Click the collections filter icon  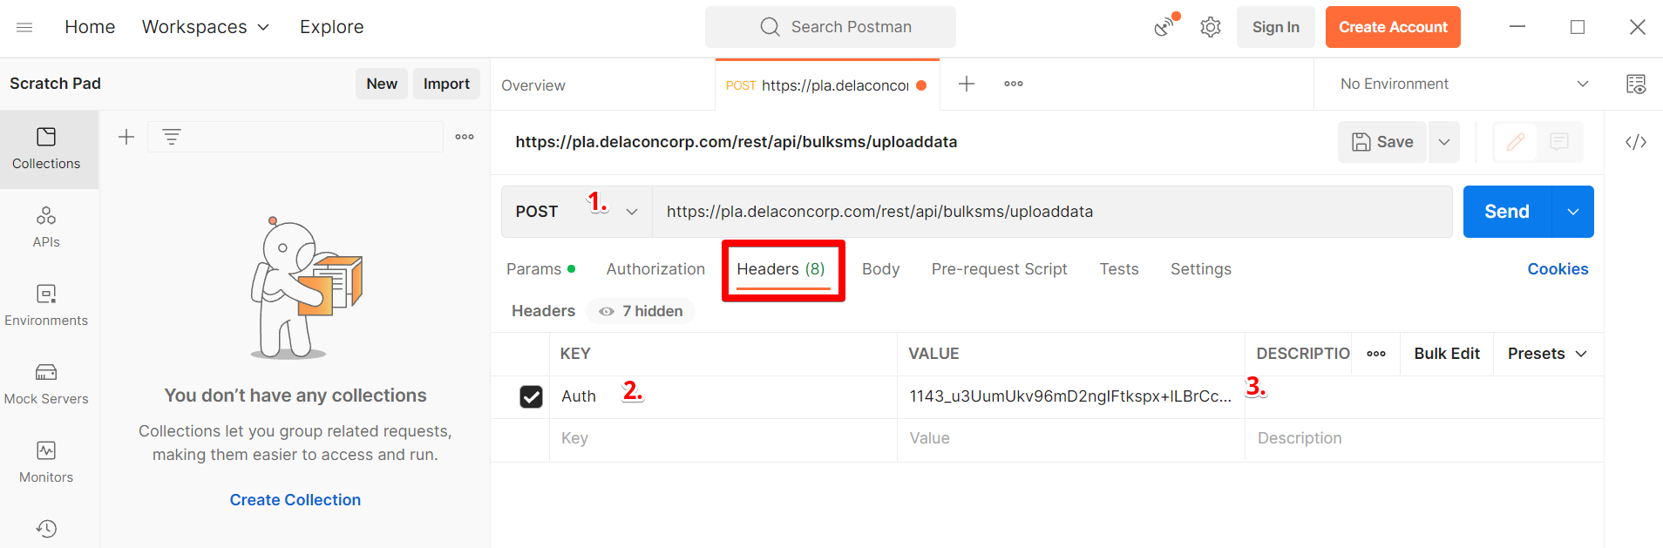[172, 137]
